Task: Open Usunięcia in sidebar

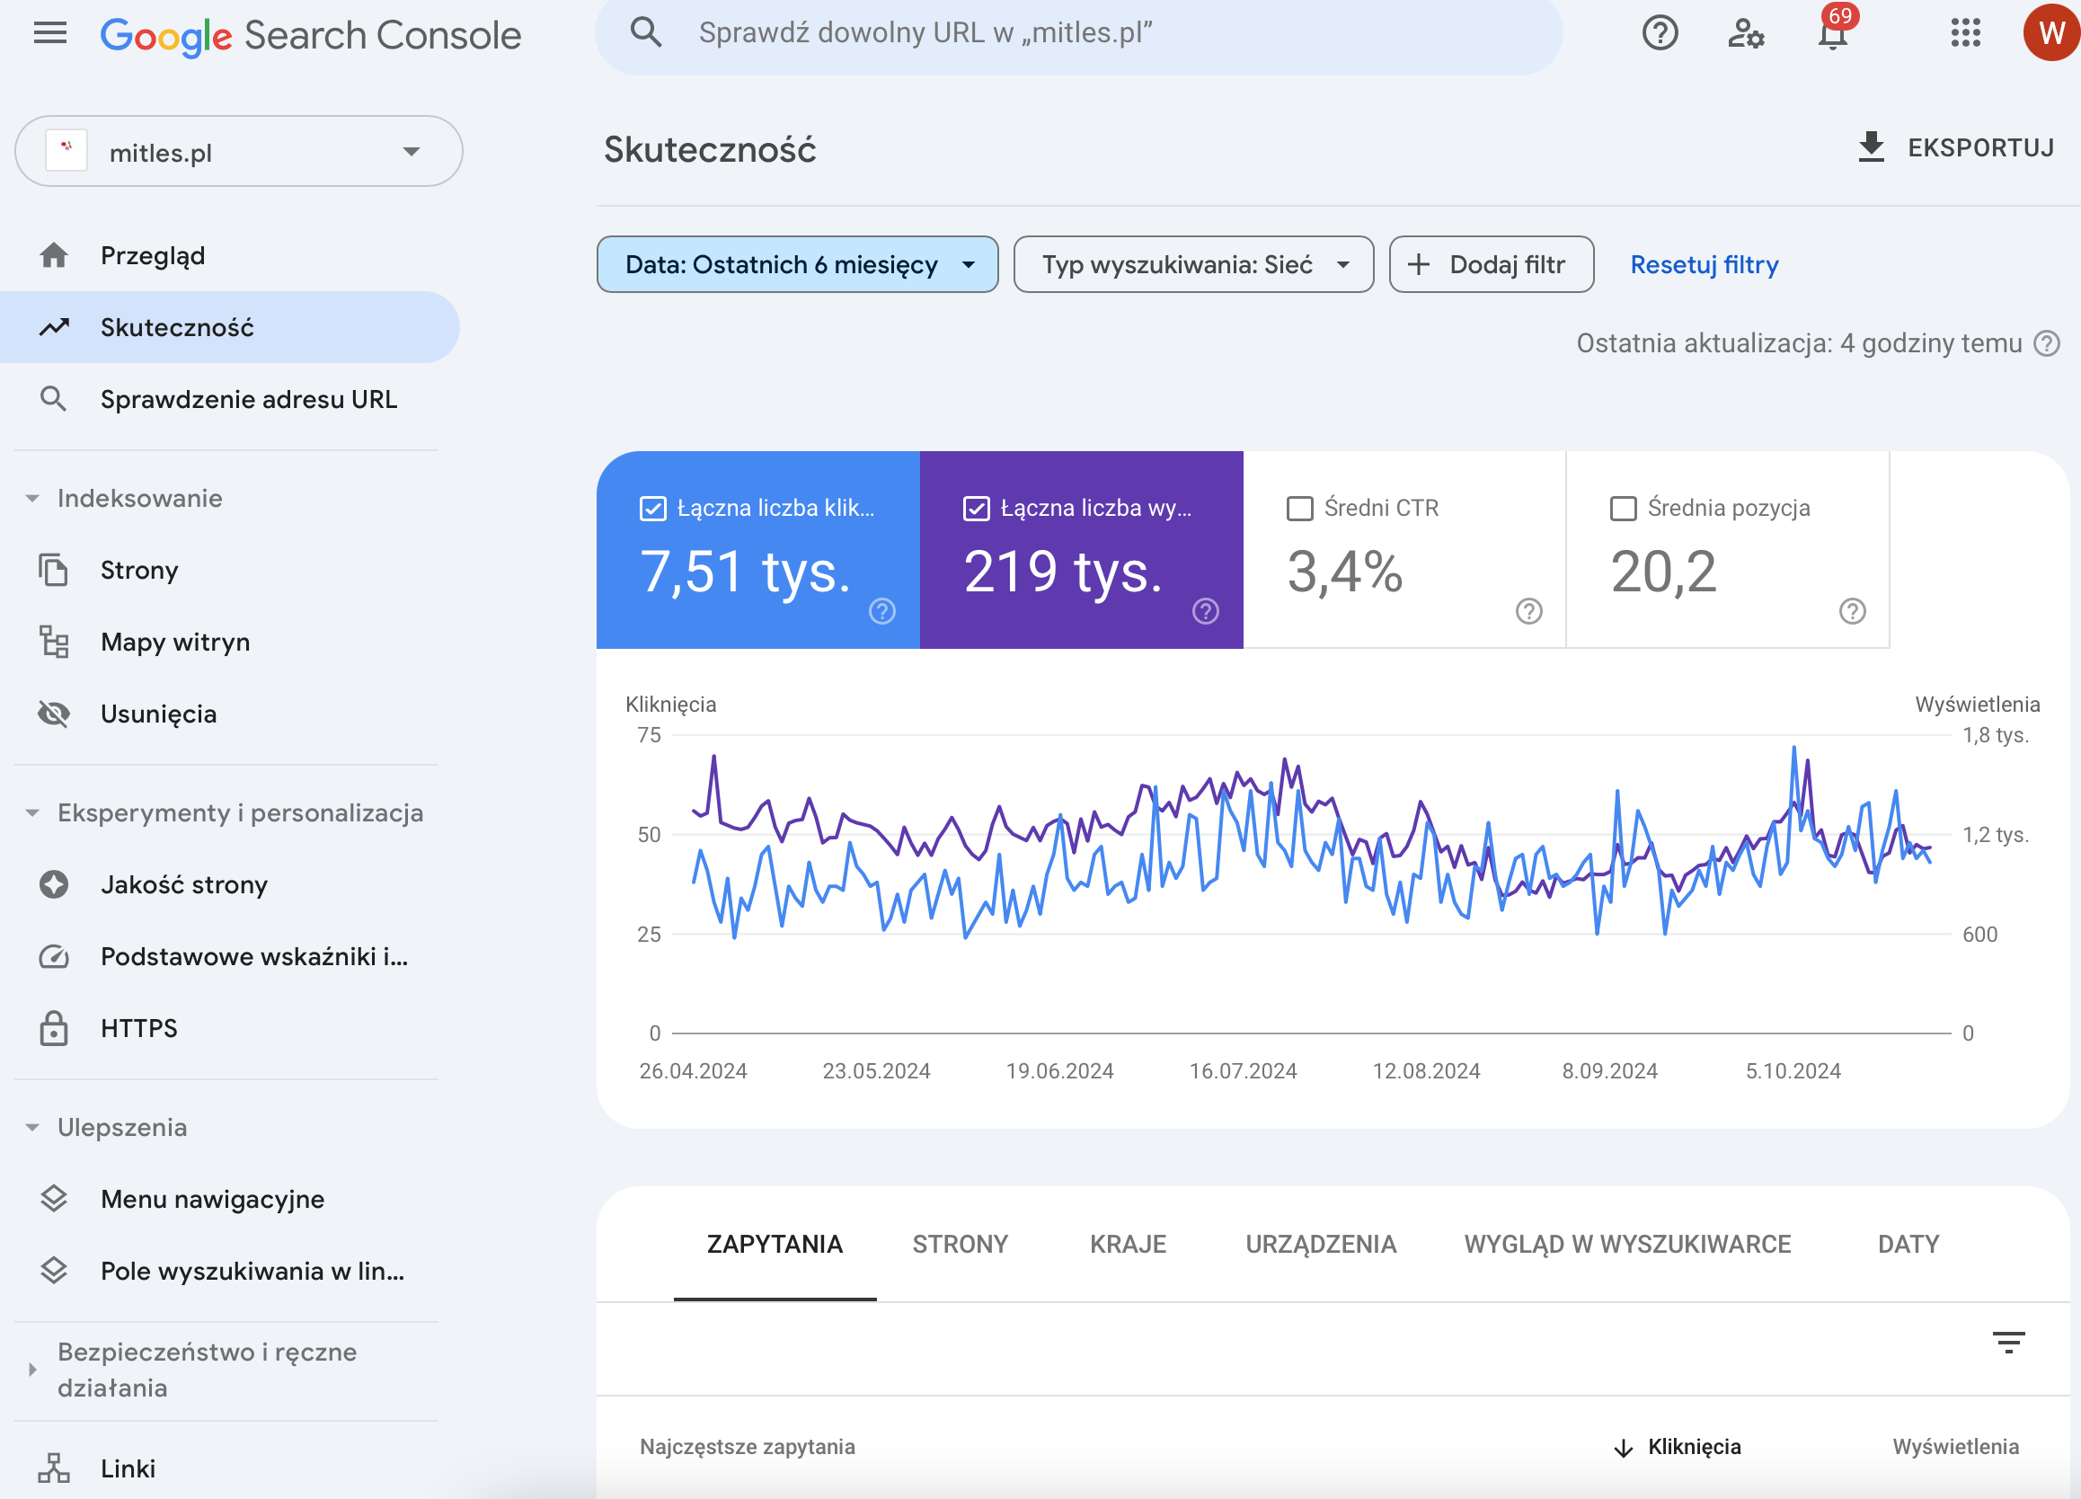Action: [229, 714]
